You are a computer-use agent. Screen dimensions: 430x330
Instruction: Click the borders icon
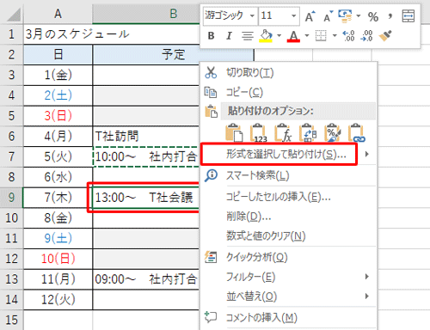tap(321, 36)
